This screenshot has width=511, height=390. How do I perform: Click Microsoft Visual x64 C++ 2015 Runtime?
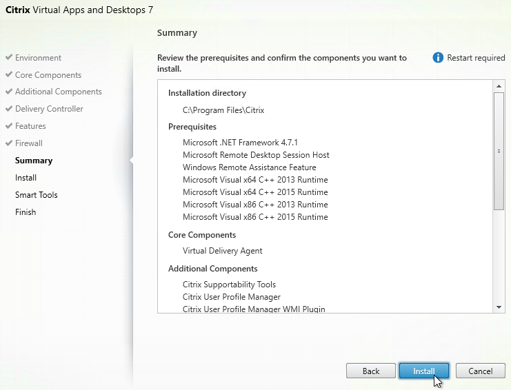pyautogui.click(x=255, y=192)
